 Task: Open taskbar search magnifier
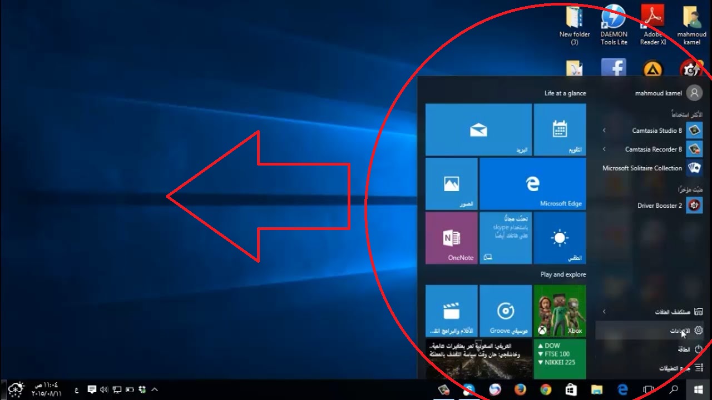[673, 389]
